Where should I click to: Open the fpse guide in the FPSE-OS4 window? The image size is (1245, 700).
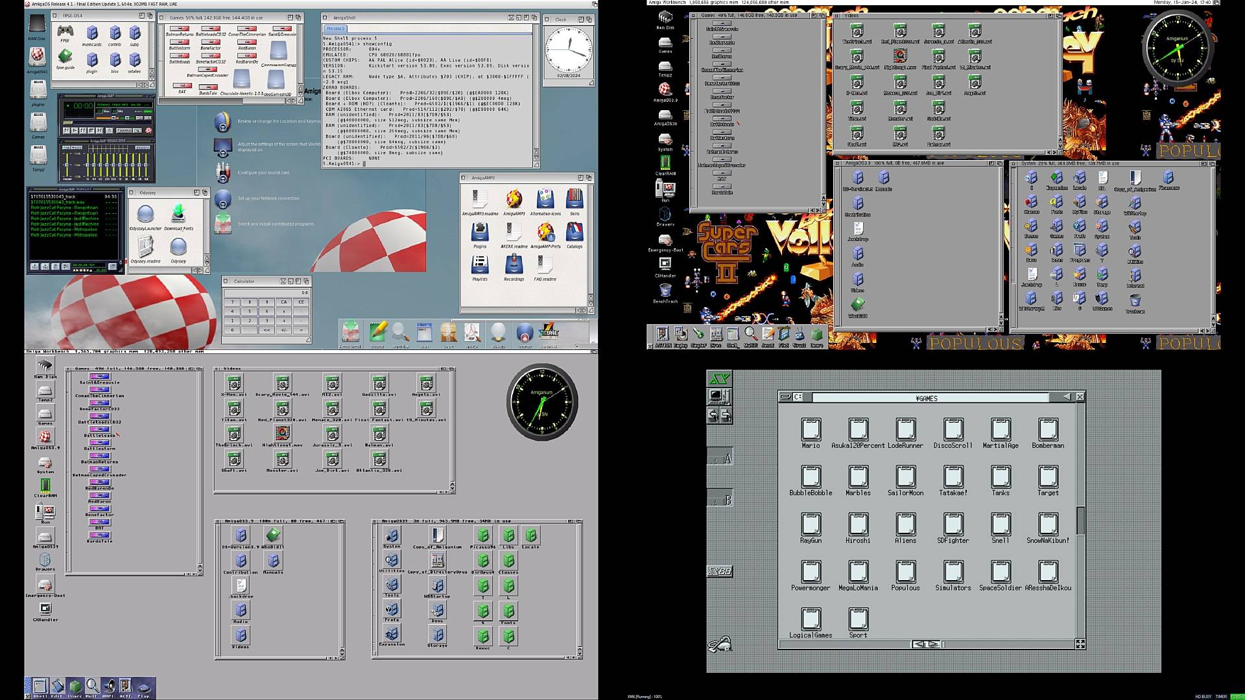coord(65,56)
